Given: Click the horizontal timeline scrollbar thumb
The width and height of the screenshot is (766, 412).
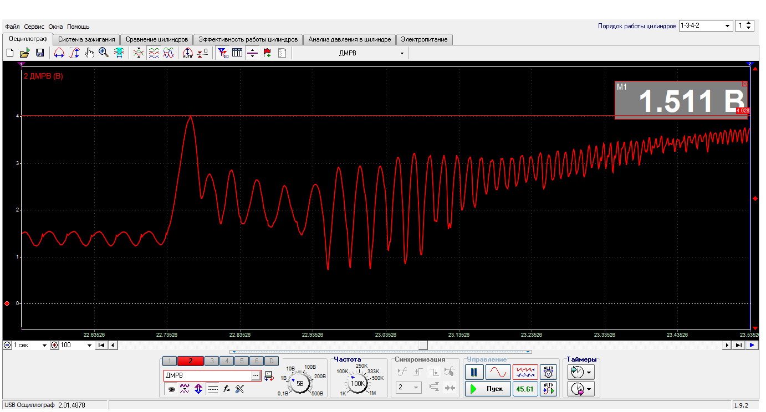Looking at the screenshot, I should (x=423, y=345).
